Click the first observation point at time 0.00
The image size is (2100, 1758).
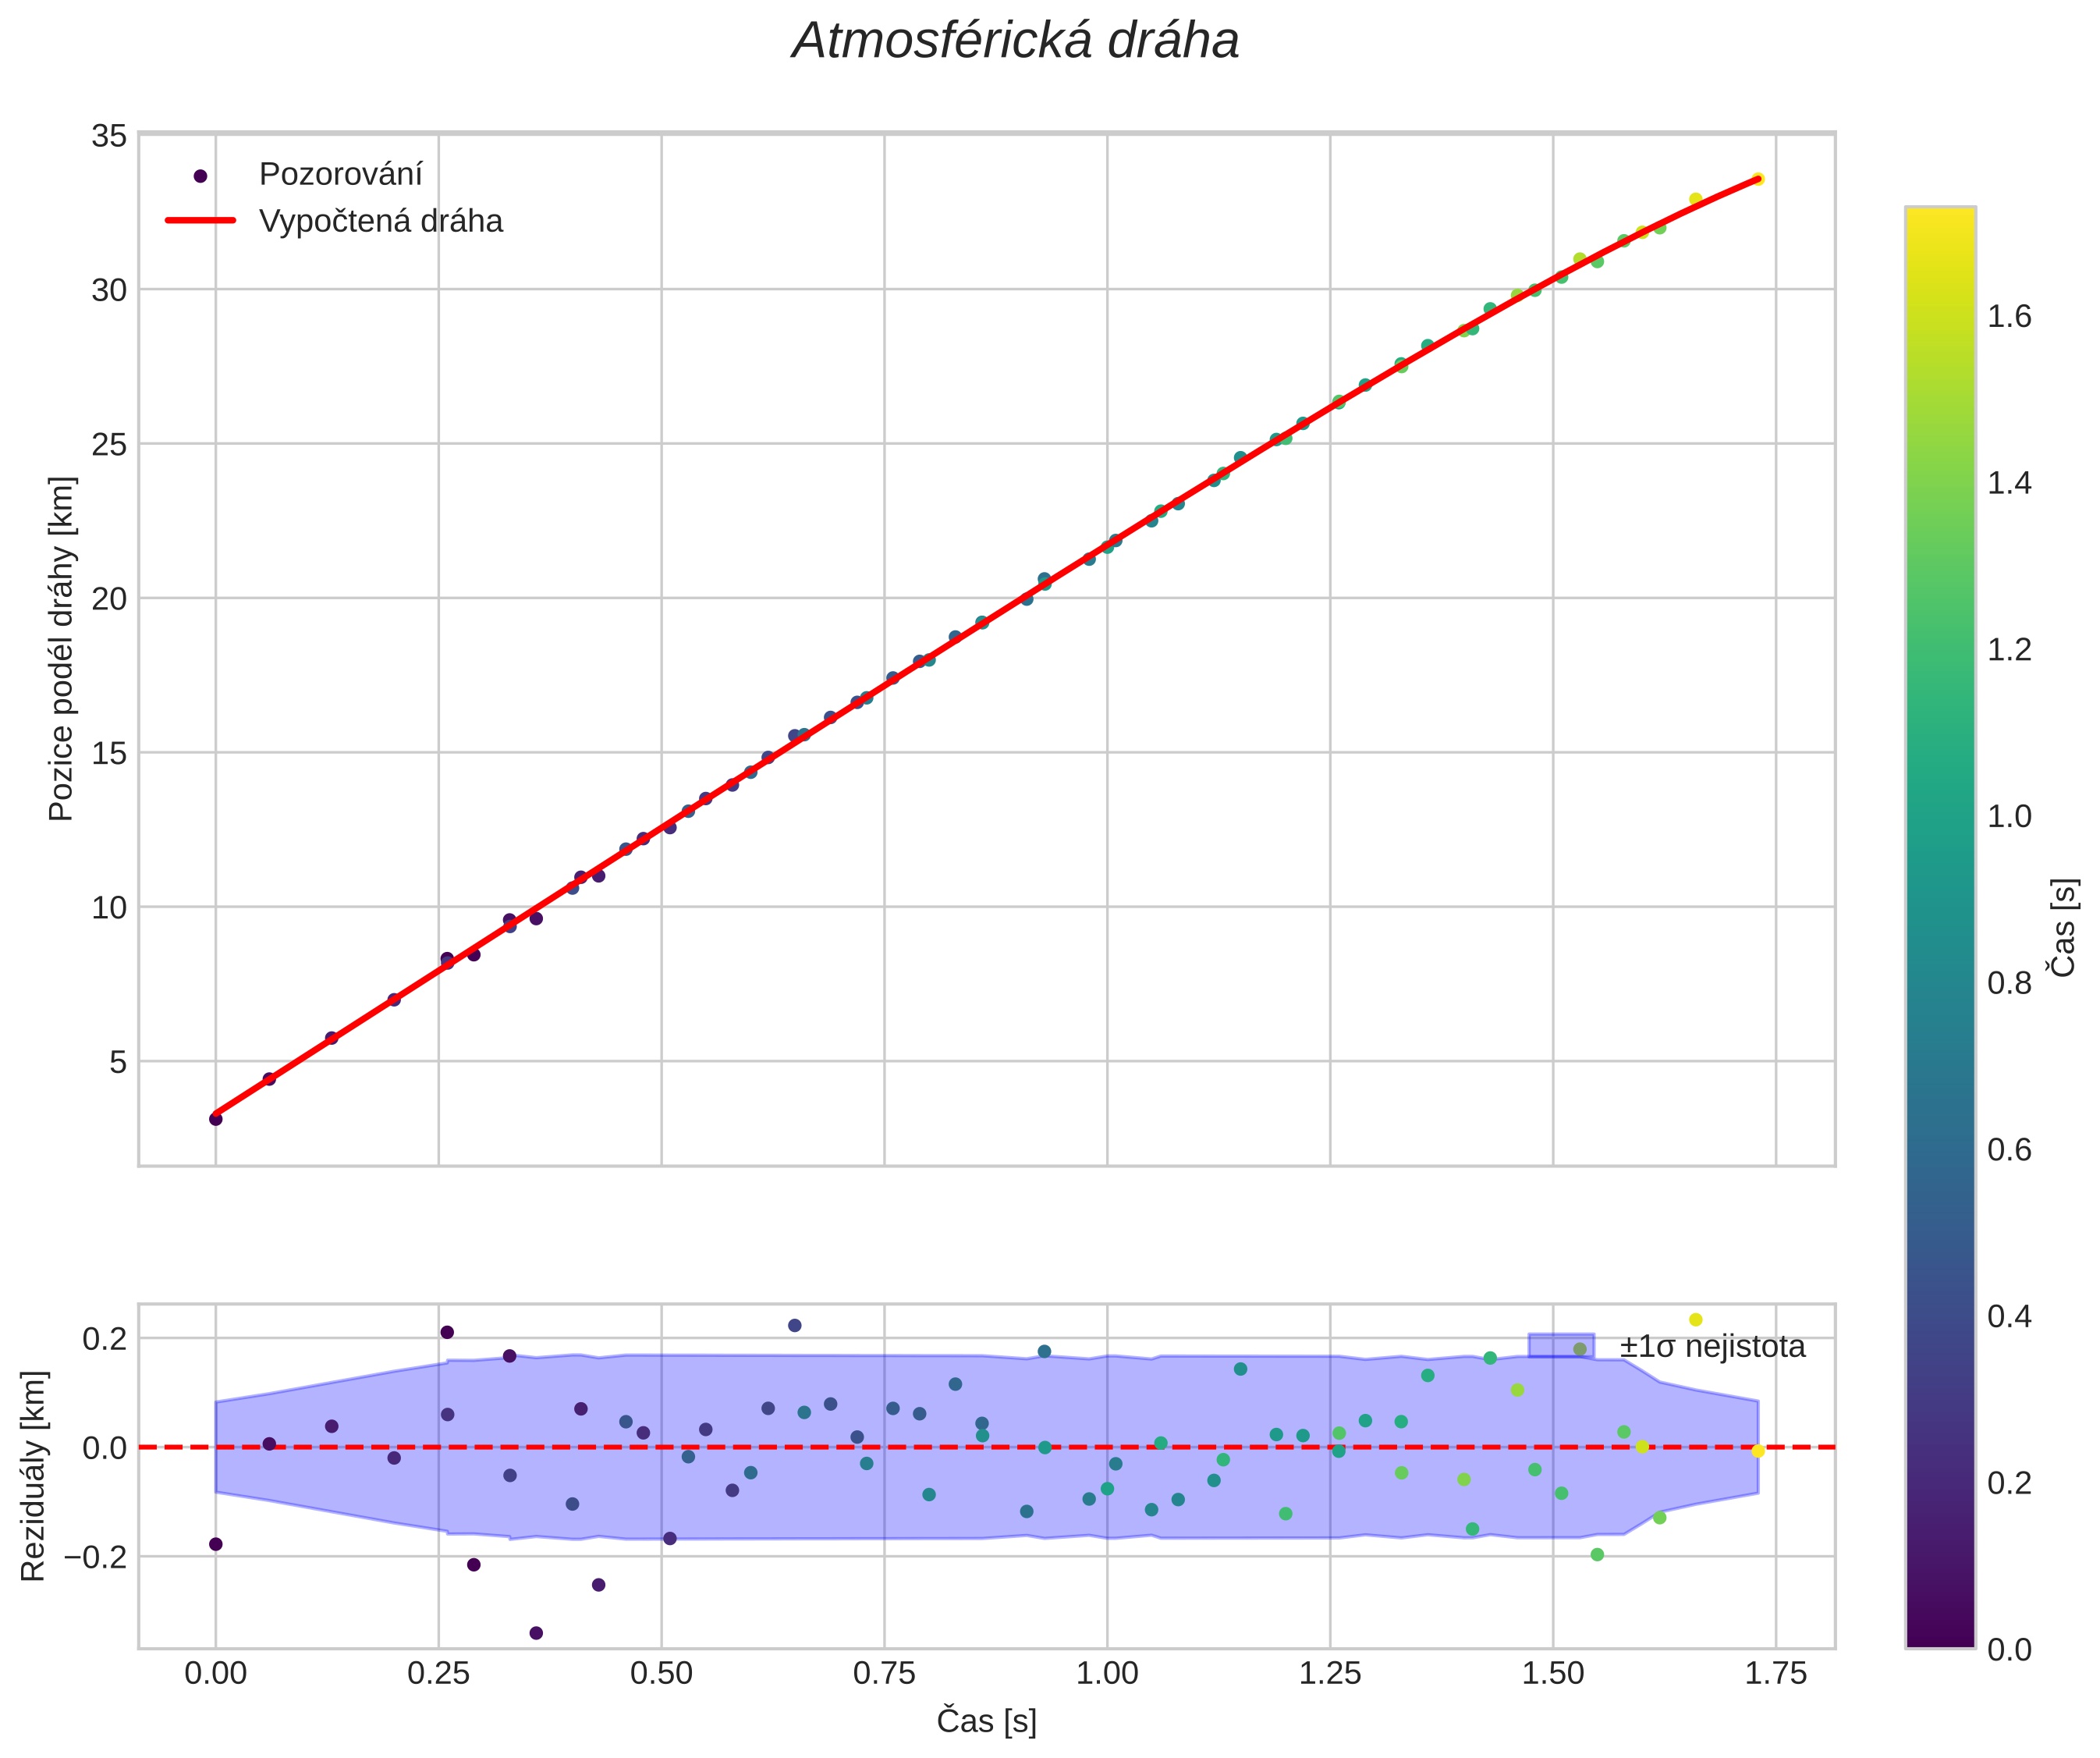pos(215,1118)
